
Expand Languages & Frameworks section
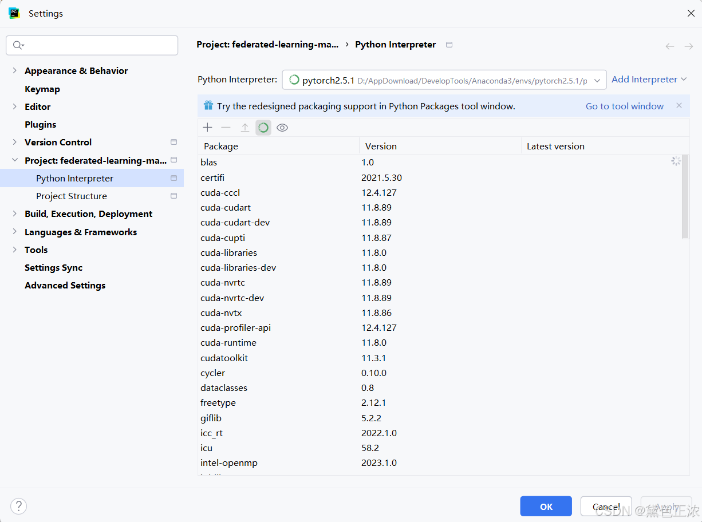coord(15,232)
